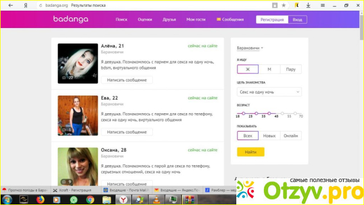Open the "Поиск" menu item
Image resolution: width=364 pixels, height=205 pixels.
pos(122,20)
